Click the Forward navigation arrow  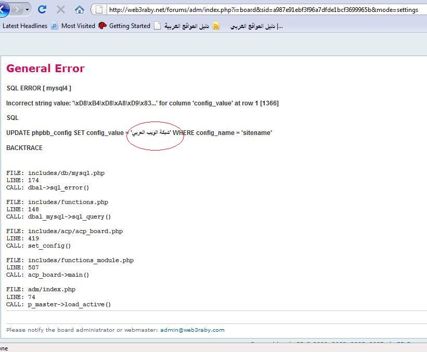click(x=17, y=9)
